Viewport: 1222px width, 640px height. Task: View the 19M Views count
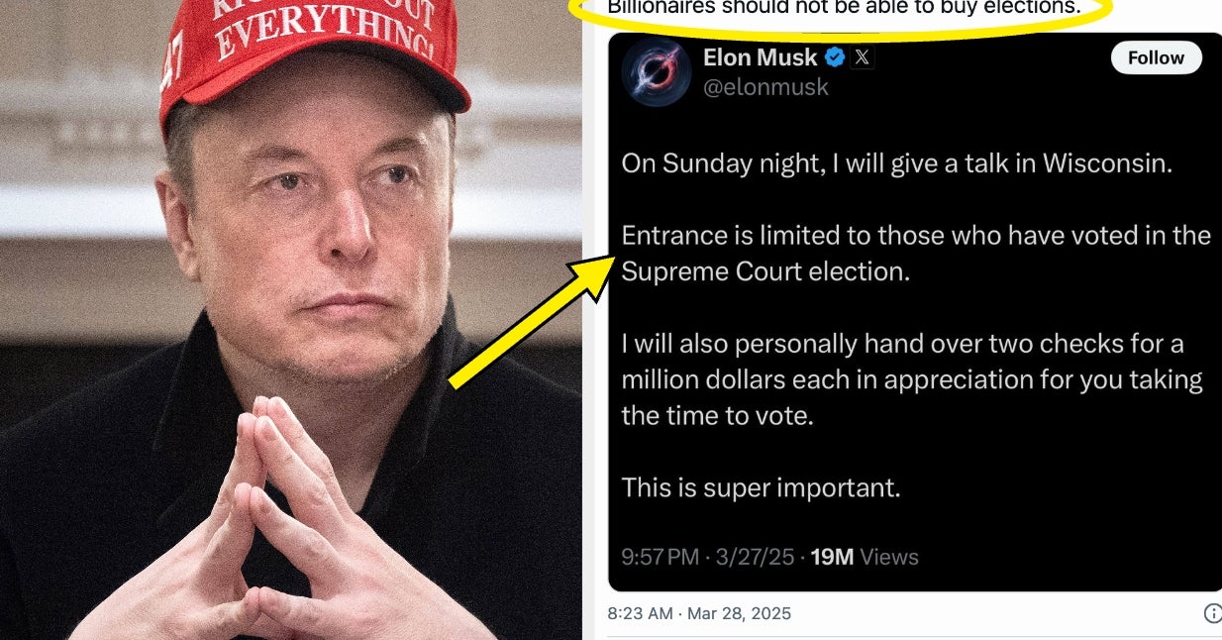click(864, 557)
